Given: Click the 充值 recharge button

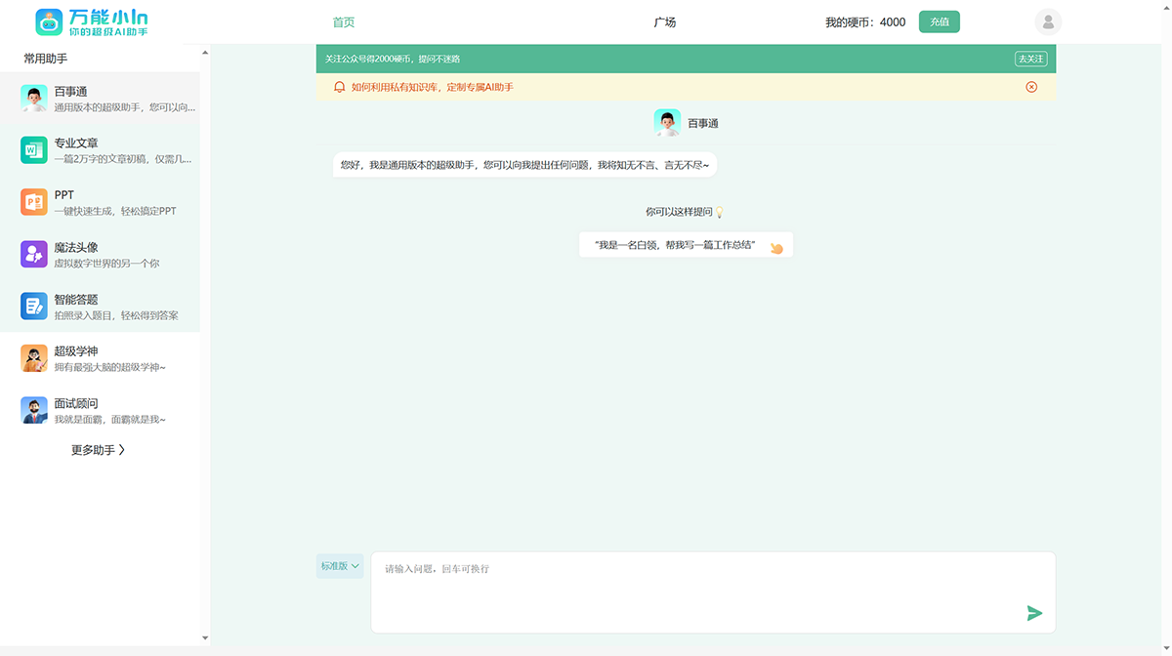Looking at the screenshot, I should coord(939,20).
